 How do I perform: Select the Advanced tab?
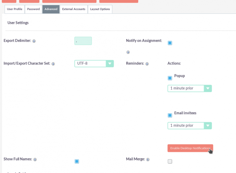[51, 9]
